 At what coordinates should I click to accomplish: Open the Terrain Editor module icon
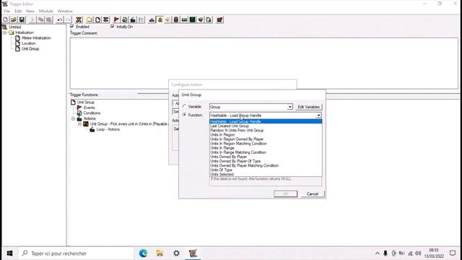point(152,19)
